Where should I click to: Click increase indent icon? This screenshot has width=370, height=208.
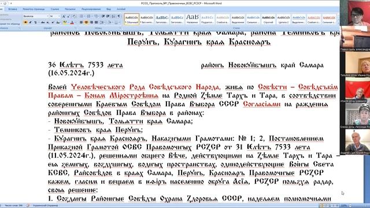(108, 16)
